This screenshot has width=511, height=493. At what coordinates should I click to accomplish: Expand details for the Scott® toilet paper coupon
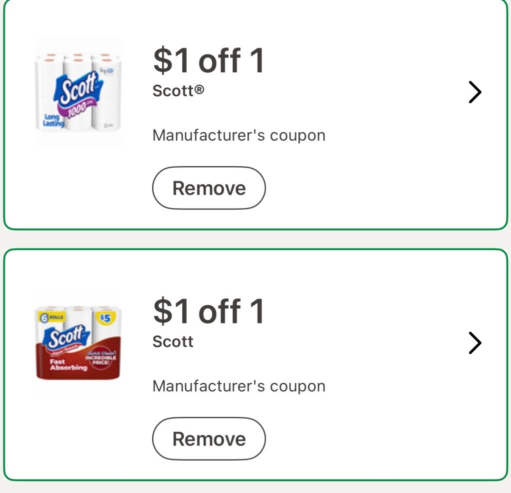[x=475, y=92]
